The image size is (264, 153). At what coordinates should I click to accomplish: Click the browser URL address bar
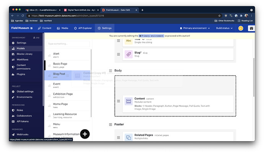(124, 16)
